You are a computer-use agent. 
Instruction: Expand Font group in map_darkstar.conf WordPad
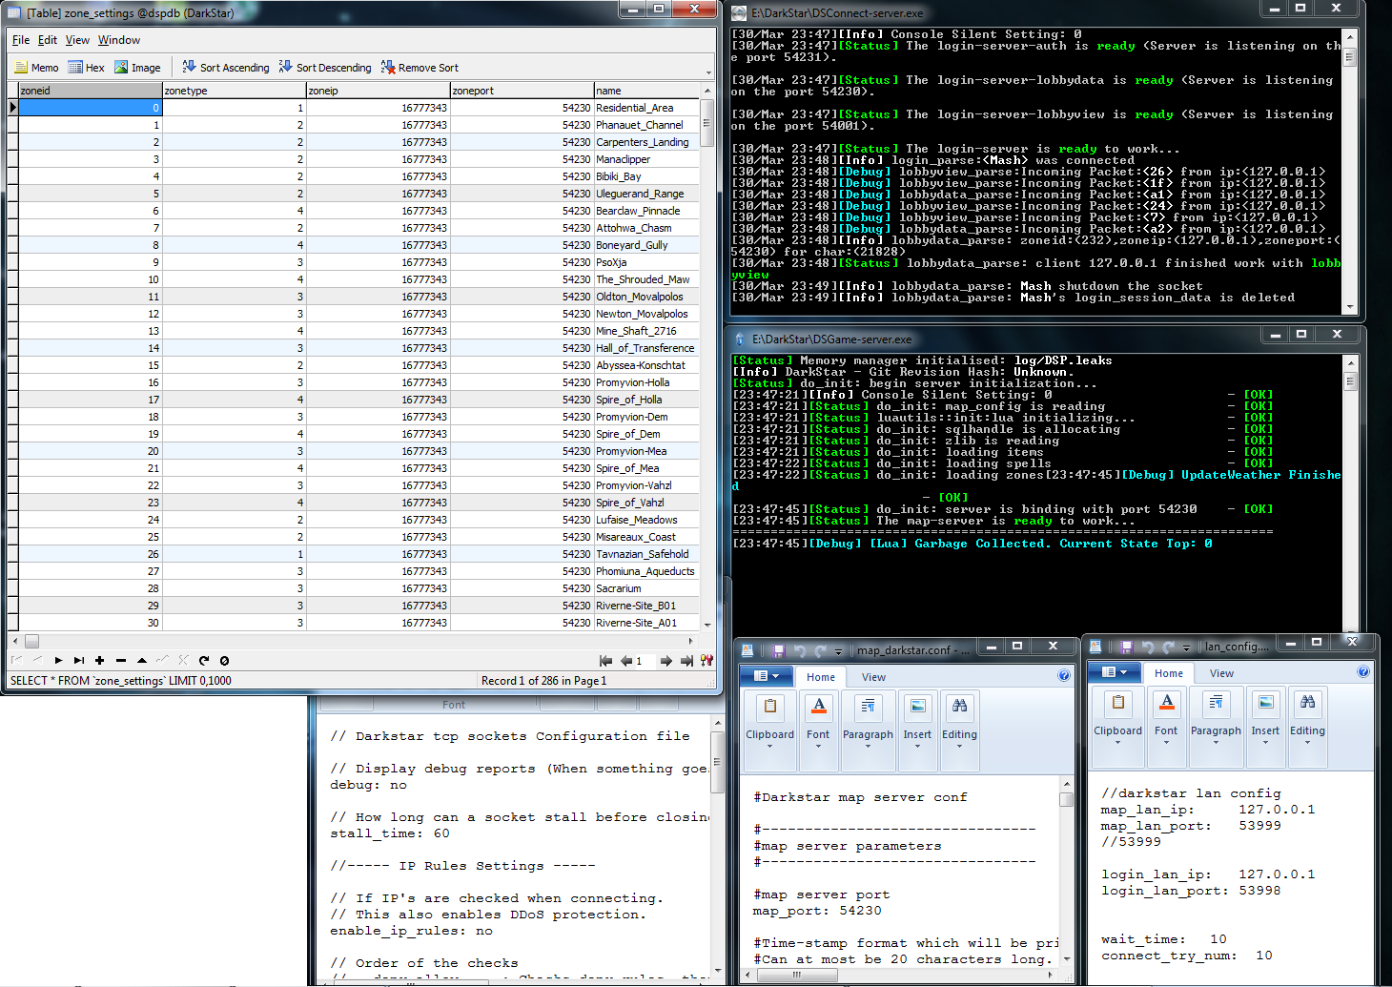(x=818, y=722)
